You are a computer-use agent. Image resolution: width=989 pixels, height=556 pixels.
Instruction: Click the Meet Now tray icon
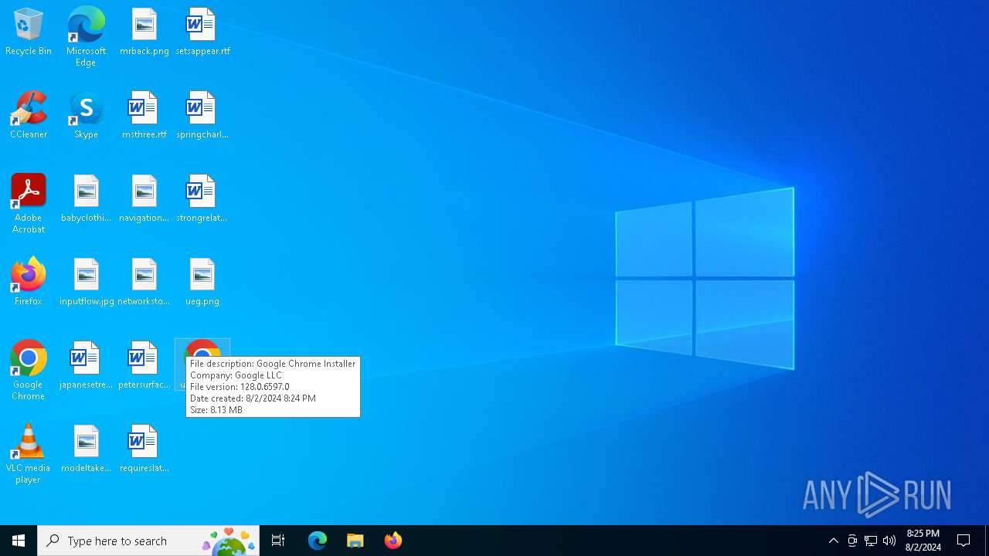(852, 541)
